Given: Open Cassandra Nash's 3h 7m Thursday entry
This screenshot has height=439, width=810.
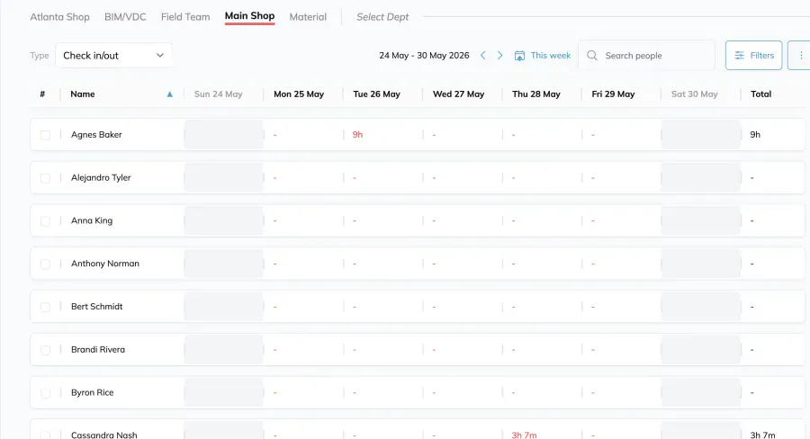Looking at the screenshot, I should (x=524, y=435).
